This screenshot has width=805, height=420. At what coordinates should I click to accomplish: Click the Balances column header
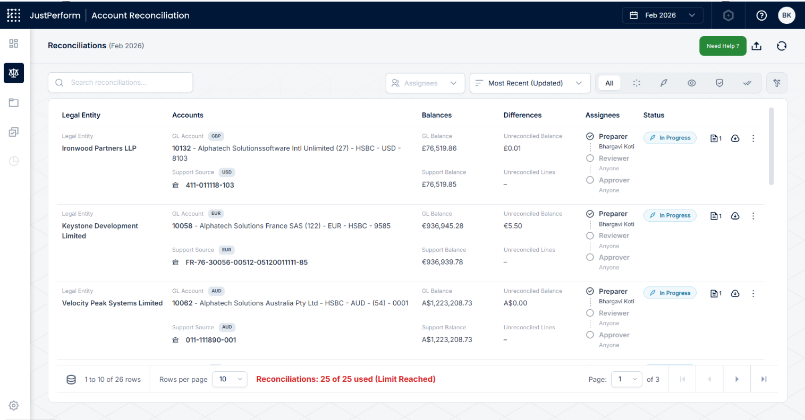[x=437, y=115]
